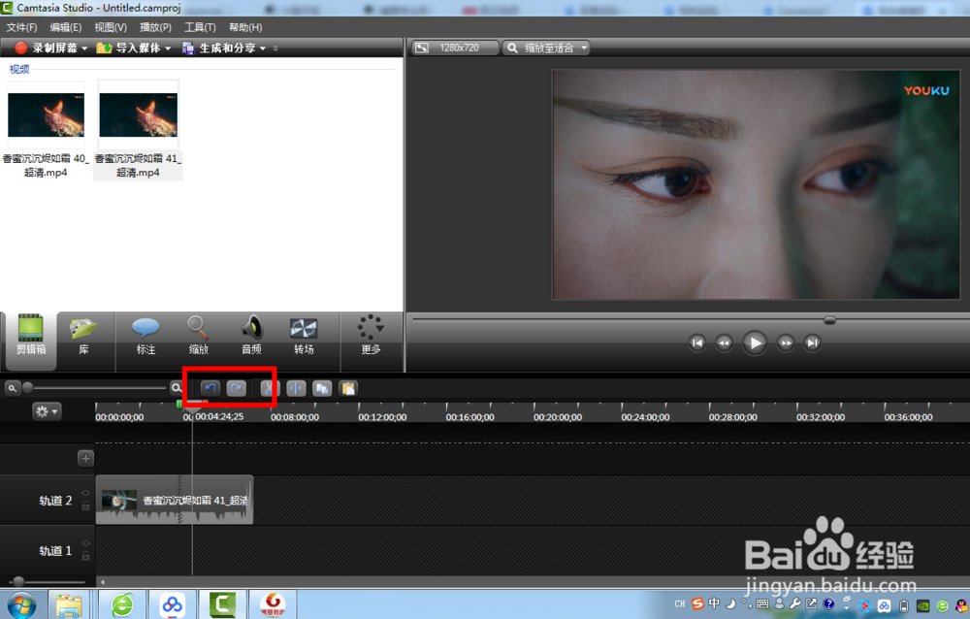Toggle visibility eye of 轨道 1
970x619 pixels.
coord(86,543)
